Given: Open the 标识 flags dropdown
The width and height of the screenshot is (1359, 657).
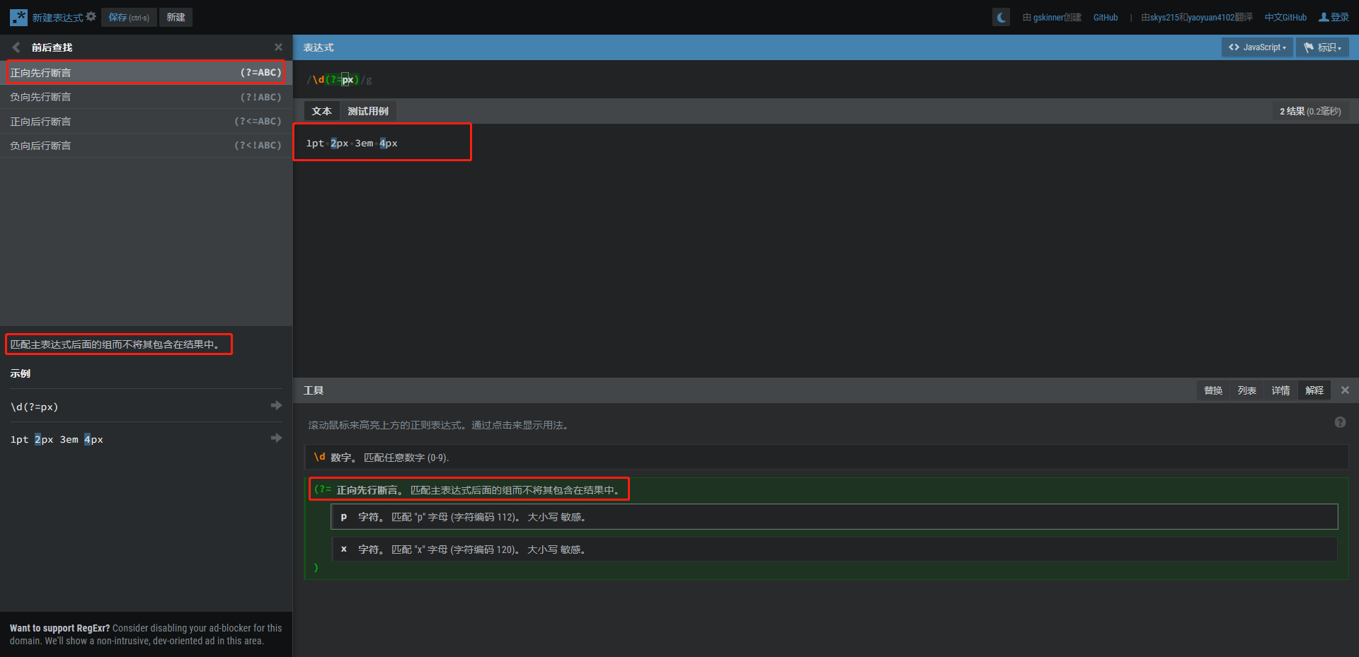Looking at the screenshot, I should pos(1322,47).
